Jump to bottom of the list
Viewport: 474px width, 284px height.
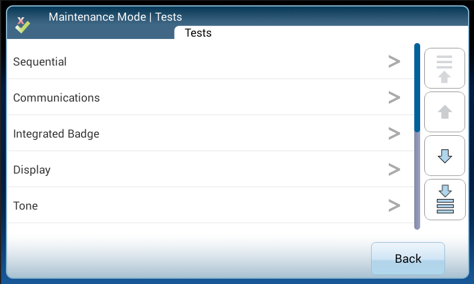[444, 199]
